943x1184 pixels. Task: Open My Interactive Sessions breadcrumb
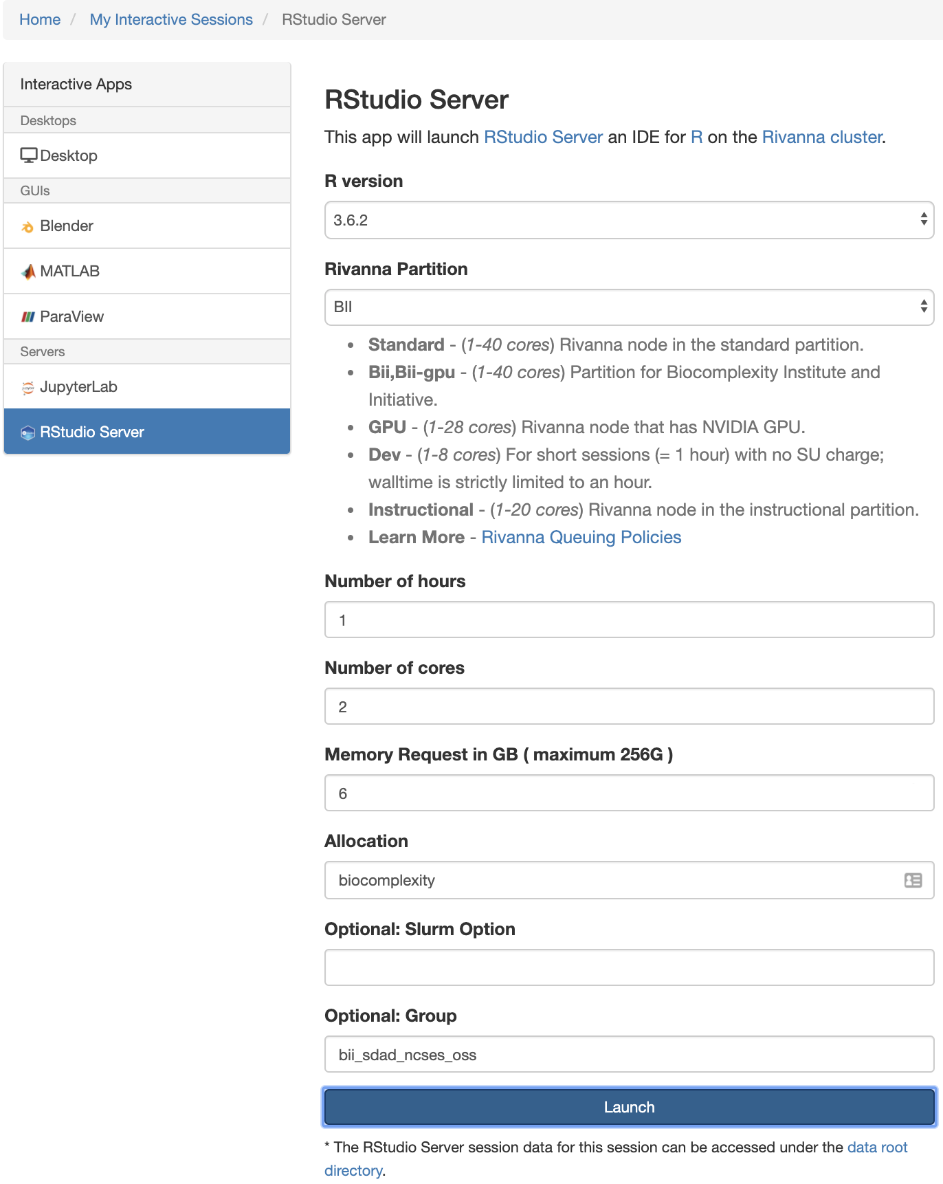tap(171, 19)
